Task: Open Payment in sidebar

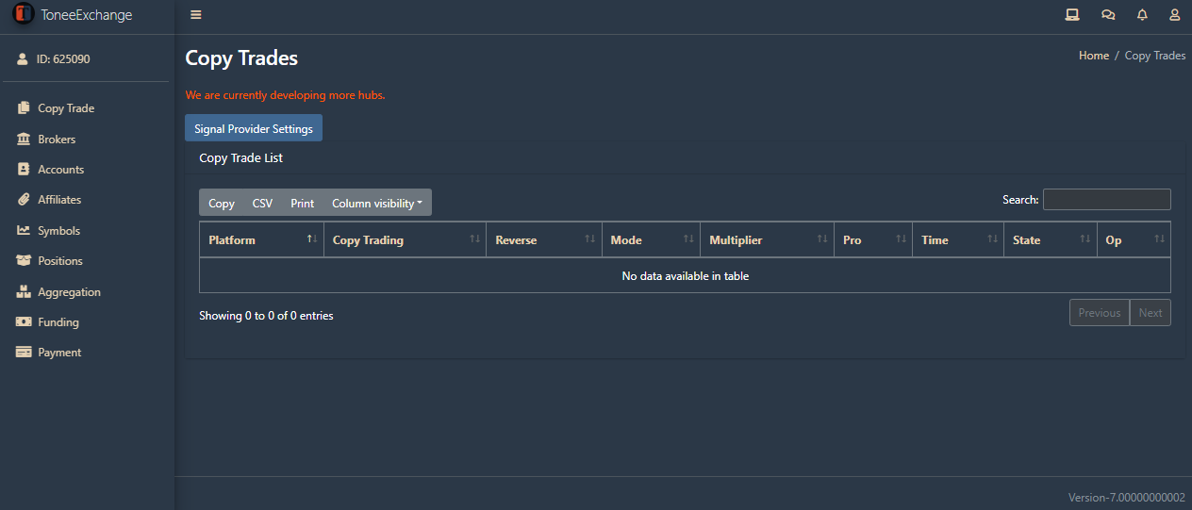Action: (59, 352)
